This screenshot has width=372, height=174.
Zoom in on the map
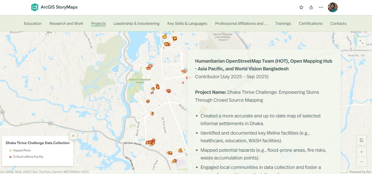[361, 152]
